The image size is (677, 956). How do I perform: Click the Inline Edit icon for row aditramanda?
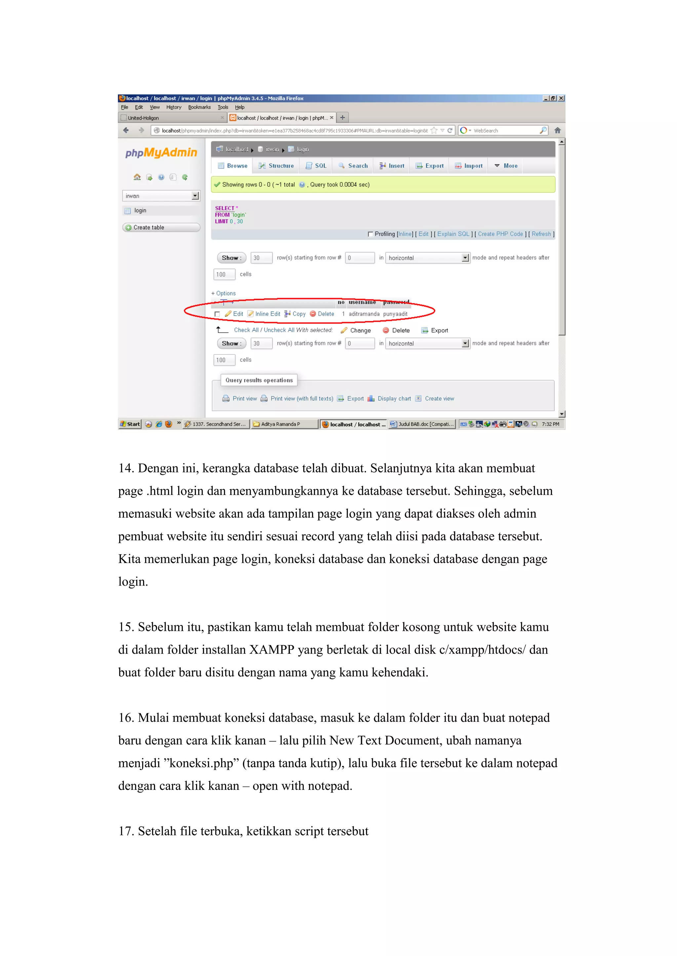click(x=251, y=314)
